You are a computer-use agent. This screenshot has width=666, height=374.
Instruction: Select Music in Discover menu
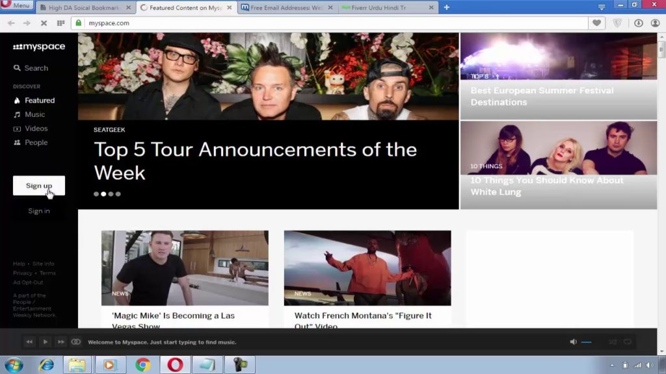[29, 114]
